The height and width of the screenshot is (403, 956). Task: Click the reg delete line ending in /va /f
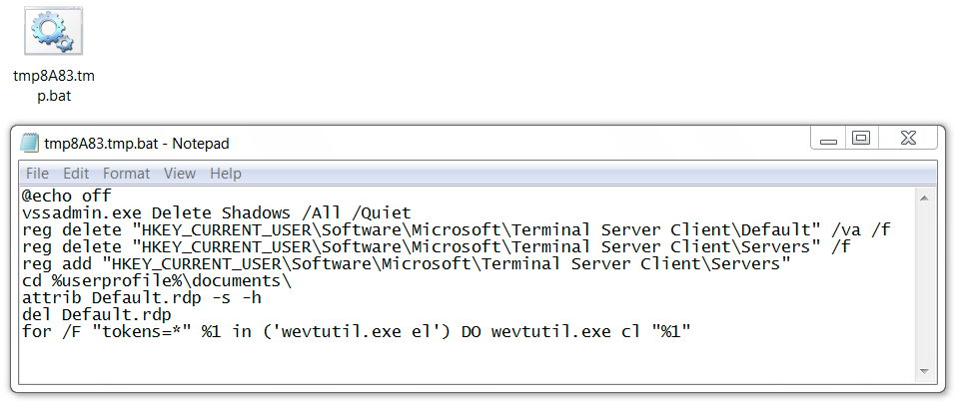coord(457,230)
